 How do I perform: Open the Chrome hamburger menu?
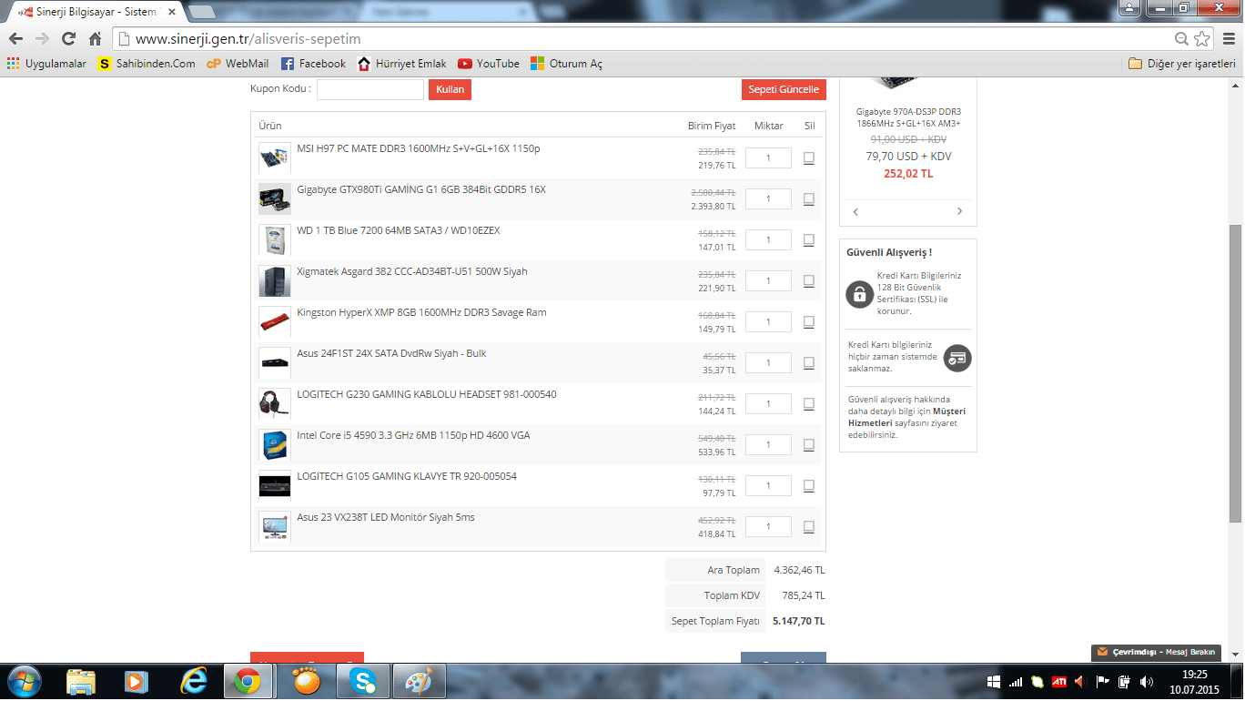[x=1230, y=39]
